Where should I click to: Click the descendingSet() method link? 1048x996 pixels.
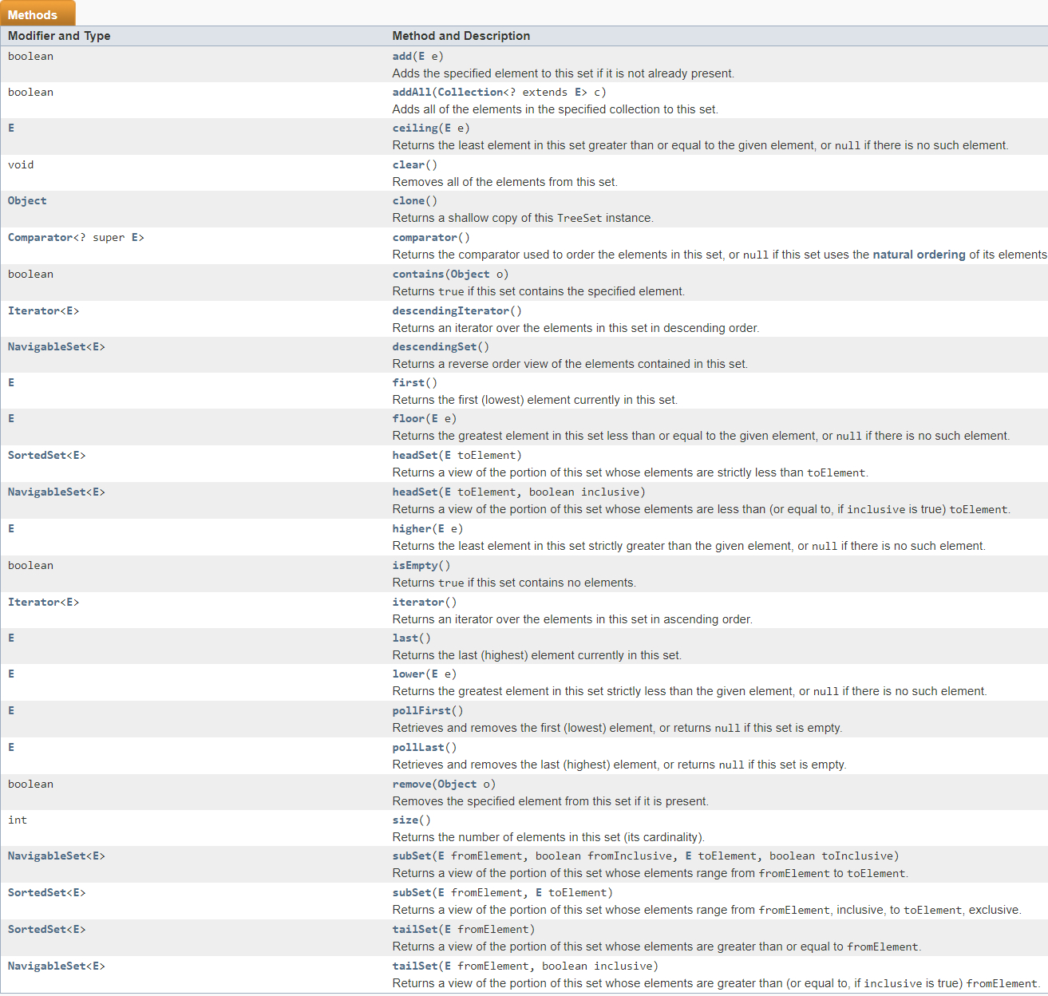tap(434, 346)
